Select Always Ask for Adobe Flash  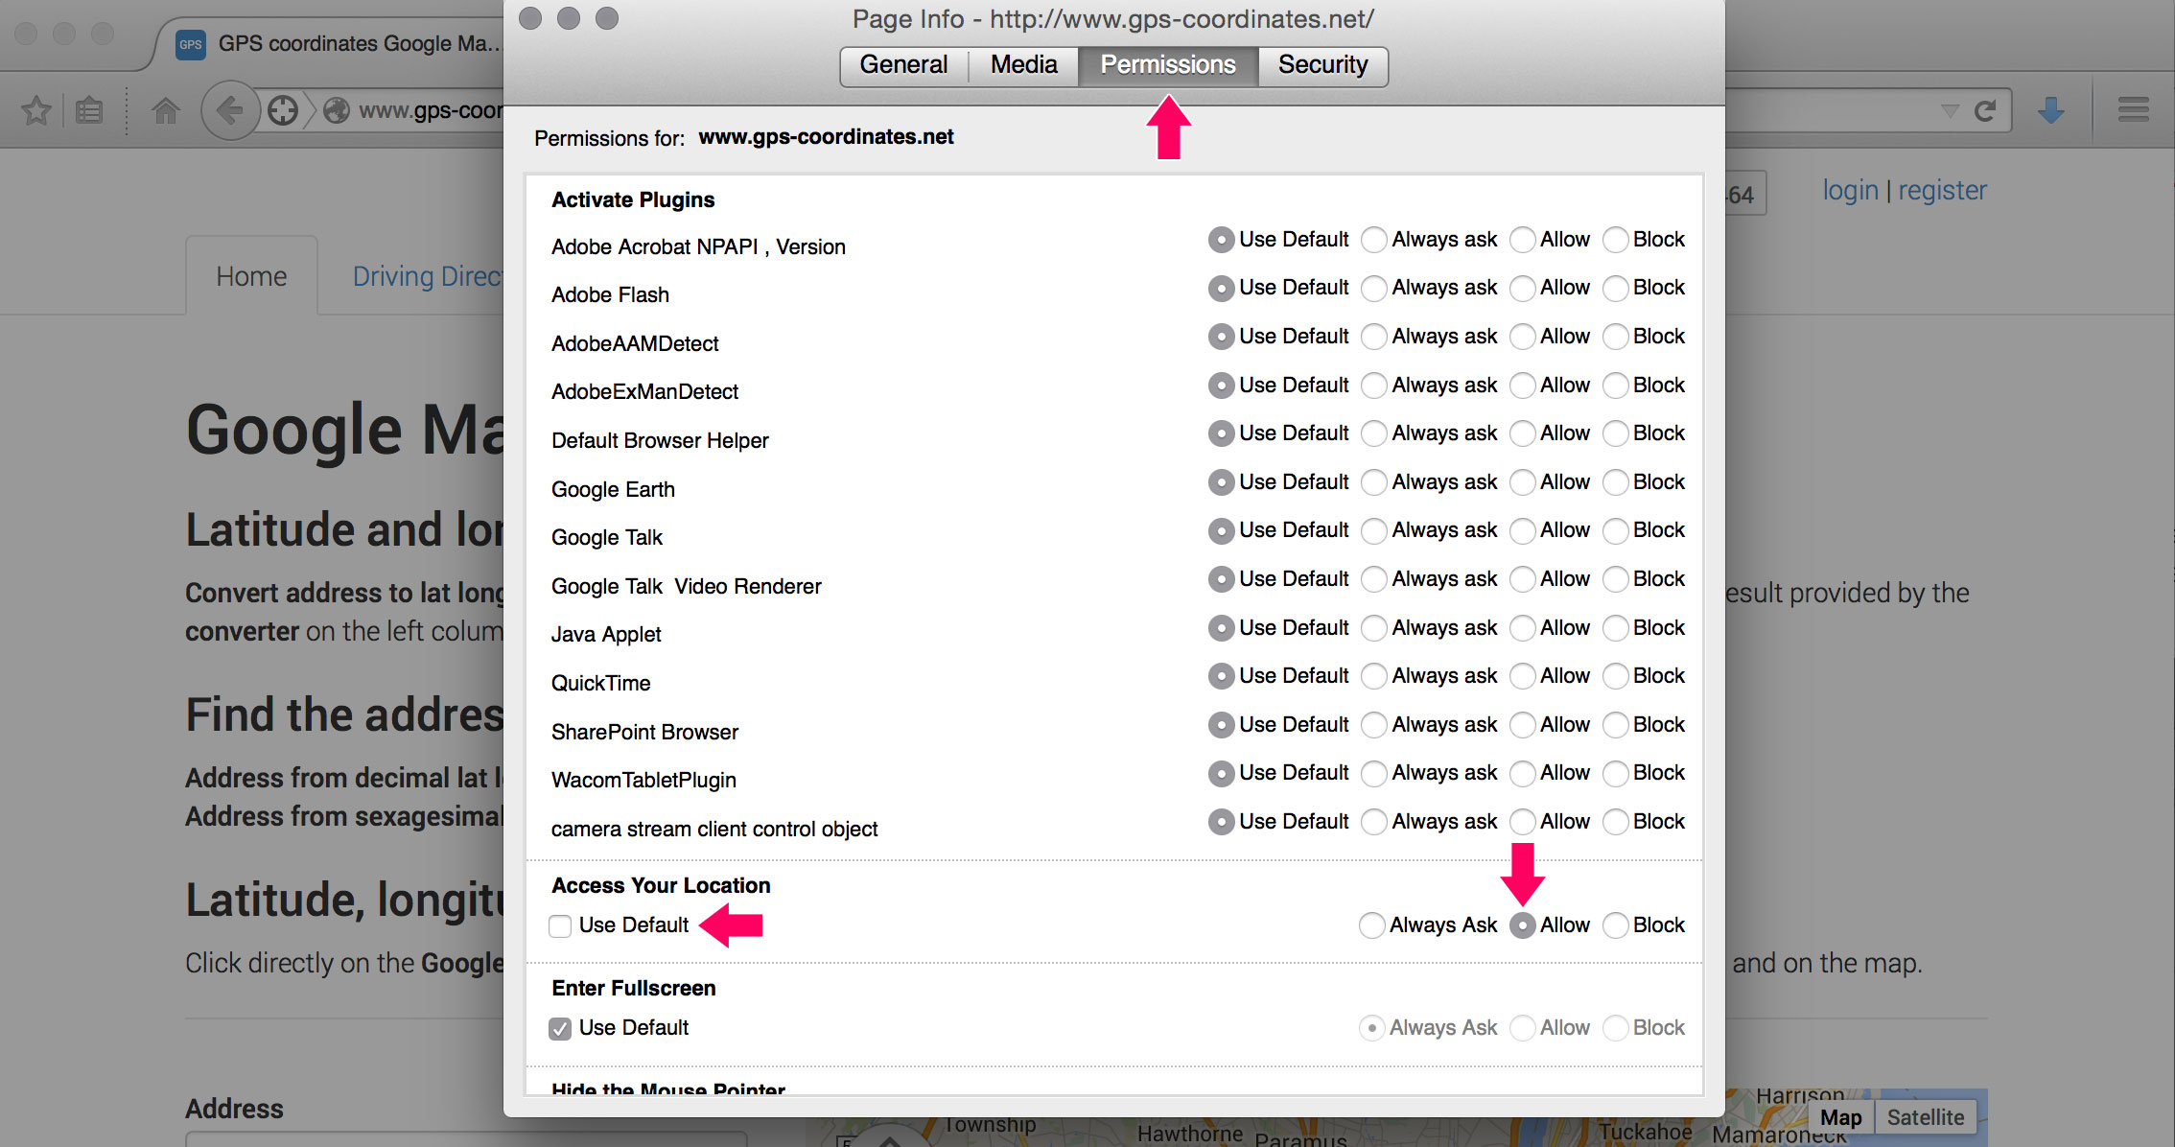click(1375, 293)
